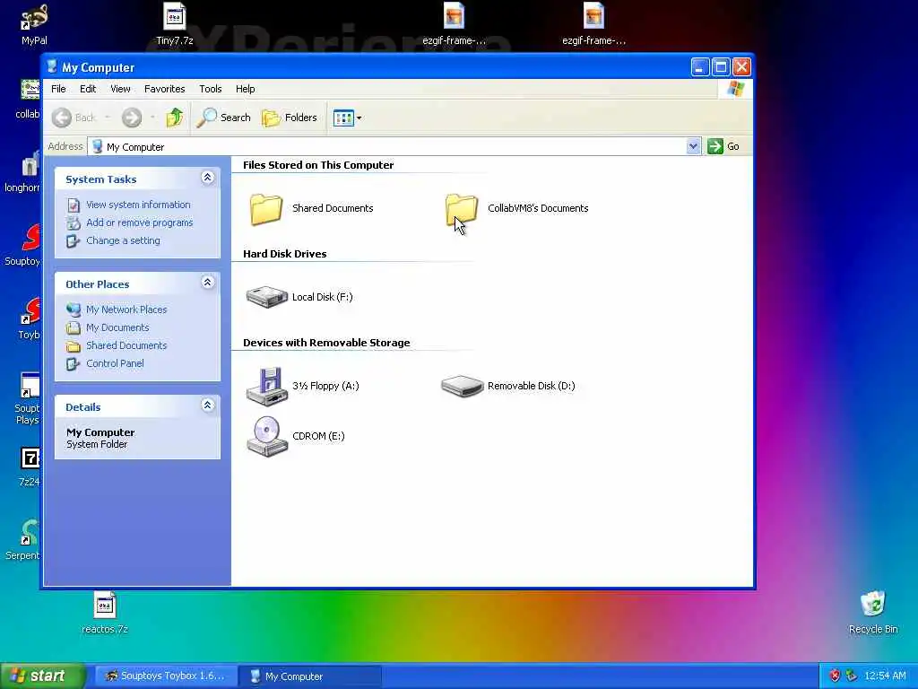This screenshot has height=689, width=918.
Task: Open the Forward history dropdown arrow
Action: [152, 118]
